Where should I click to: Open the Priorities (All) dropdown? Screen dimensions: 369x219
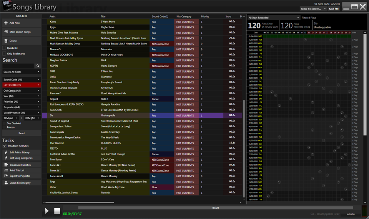point(22,102)
